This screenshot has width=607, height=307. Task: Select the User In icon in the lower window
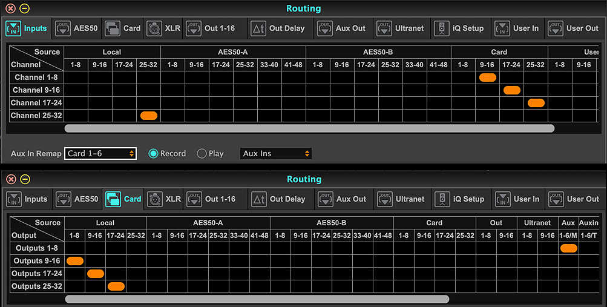pos(502,199)
